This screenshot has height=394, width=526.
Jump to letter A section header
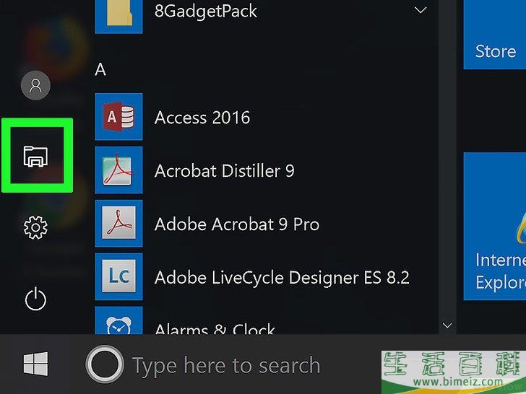pyautogui.click(x=100, y=70)
